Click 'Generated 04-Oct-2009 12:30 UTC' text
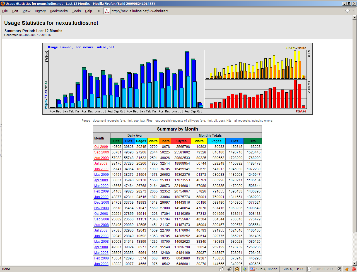Image resolution: width=357 pixels, height=272 pixels. [x=28, y=35]
